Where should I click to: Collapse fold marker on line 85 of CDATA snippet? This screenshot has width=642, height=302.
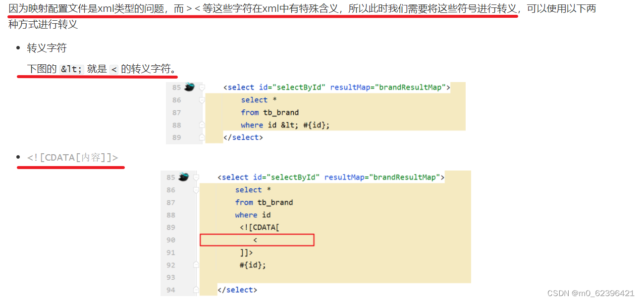[x=196, y=177]
